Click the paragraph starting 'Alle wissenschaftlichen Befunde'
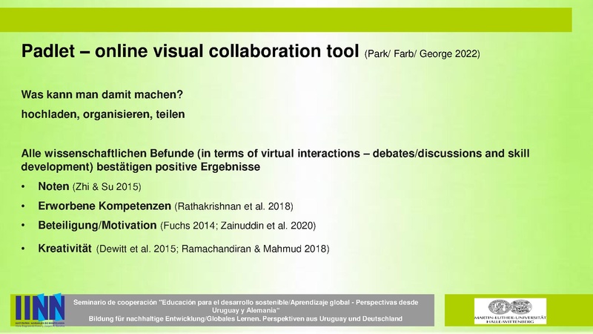The width and height of the screenshot is (593, 334). [x=275, y=160]
